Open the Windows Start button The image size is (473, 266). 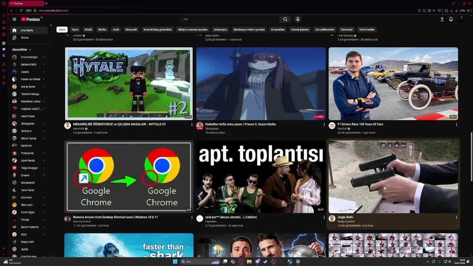click(175, 262)
